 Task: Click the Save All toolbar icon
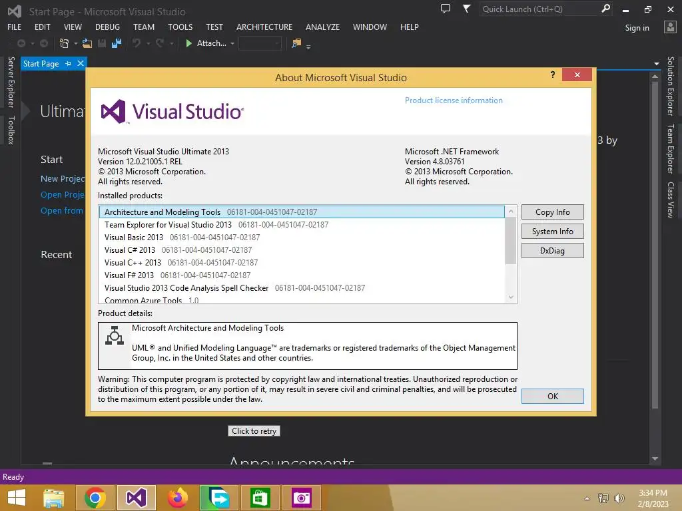(117, 43)
